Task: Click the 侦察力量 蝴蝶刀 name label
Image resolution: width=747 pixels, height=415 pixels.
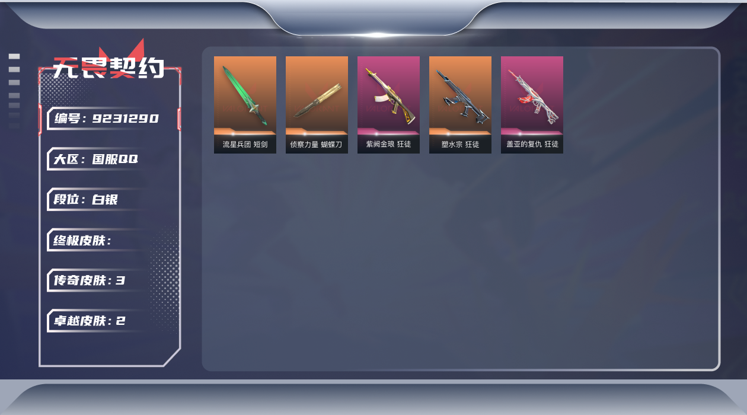Action: point(317,144)
